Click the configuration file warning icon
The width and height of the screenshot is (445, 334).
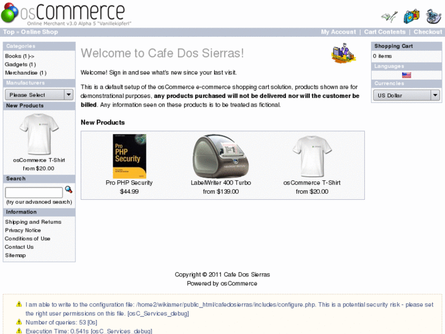(x=19, y=305)
